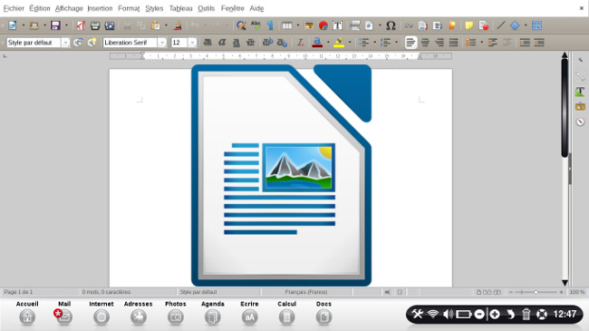Click the Export as PDF icon
Image resolution: width=589 pixels, height=331 pixels.
coord(81,25)
